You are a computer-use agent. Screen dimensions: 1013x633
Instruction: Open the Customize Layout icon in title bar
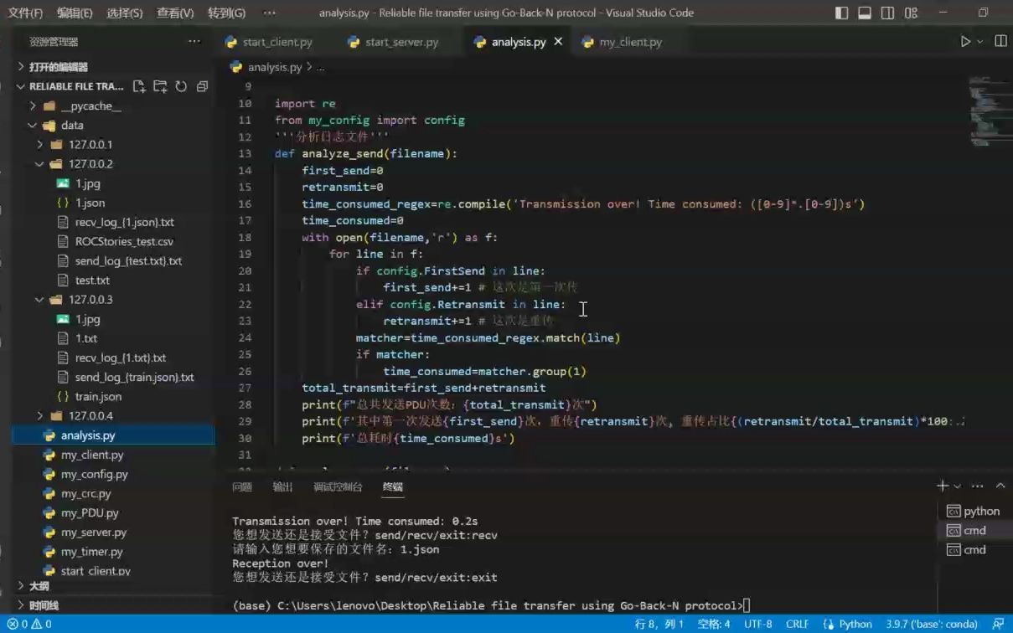[x=912, y=13]
